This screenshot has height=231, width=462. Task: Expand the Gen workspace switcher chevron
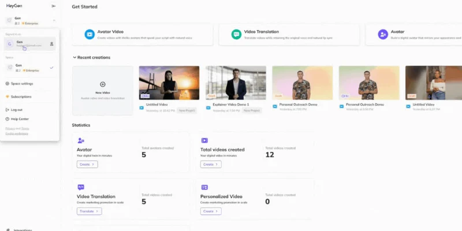tap(54, 20)
